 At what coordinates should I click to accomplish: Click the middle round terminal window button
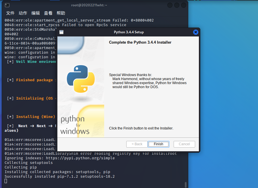(177, 5)
